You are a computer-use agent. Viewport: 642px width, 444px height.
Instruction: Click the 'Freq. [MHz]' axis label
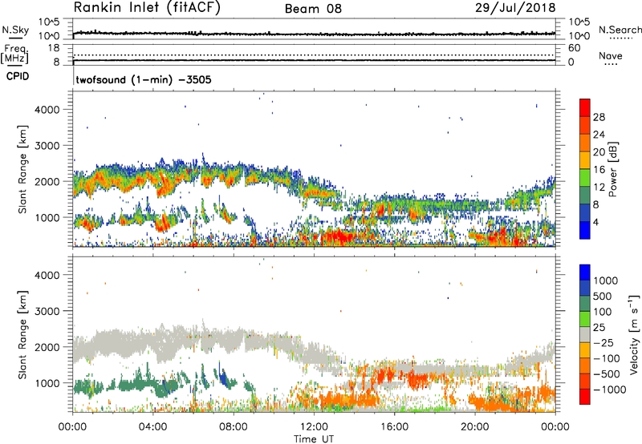click(x=14, y=54)
